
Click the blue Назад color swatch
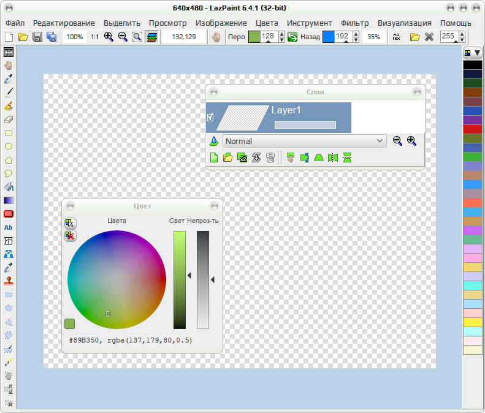coord(329,37)
